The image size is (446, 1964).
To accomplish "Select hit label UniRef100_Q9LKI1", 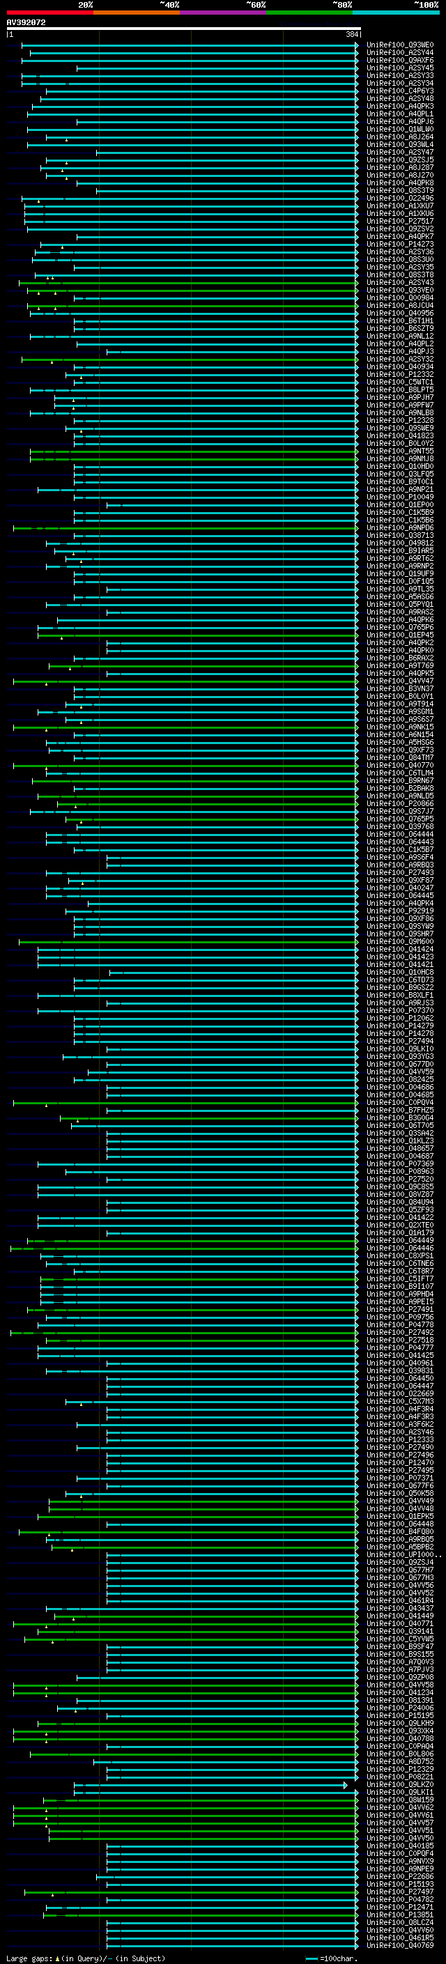I will pyautogui.click(x=400, y=1793).
